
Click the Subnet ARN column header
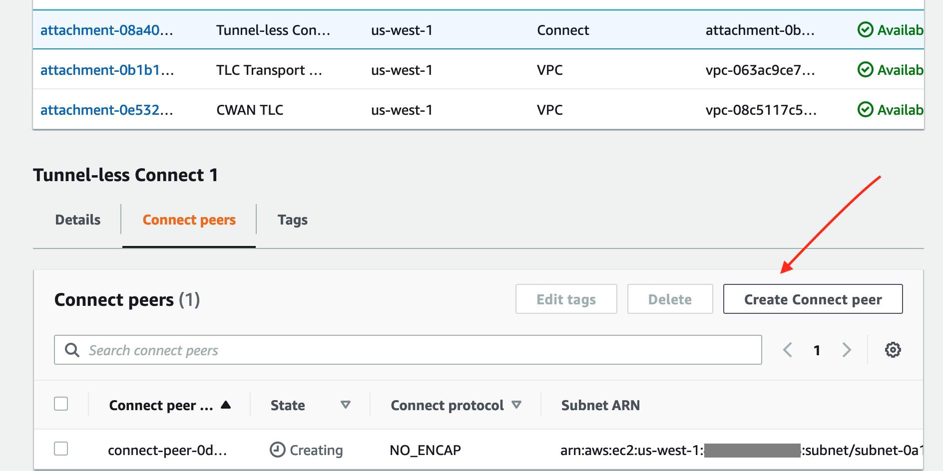(x=600, y=405)
